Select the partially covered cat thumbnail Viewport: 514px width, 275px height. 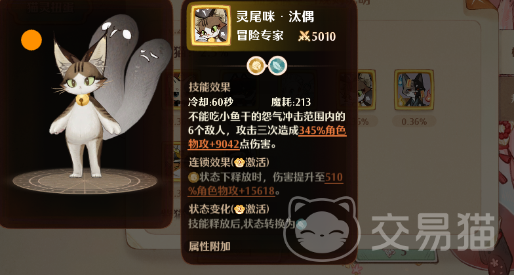[x=366, y=89]
